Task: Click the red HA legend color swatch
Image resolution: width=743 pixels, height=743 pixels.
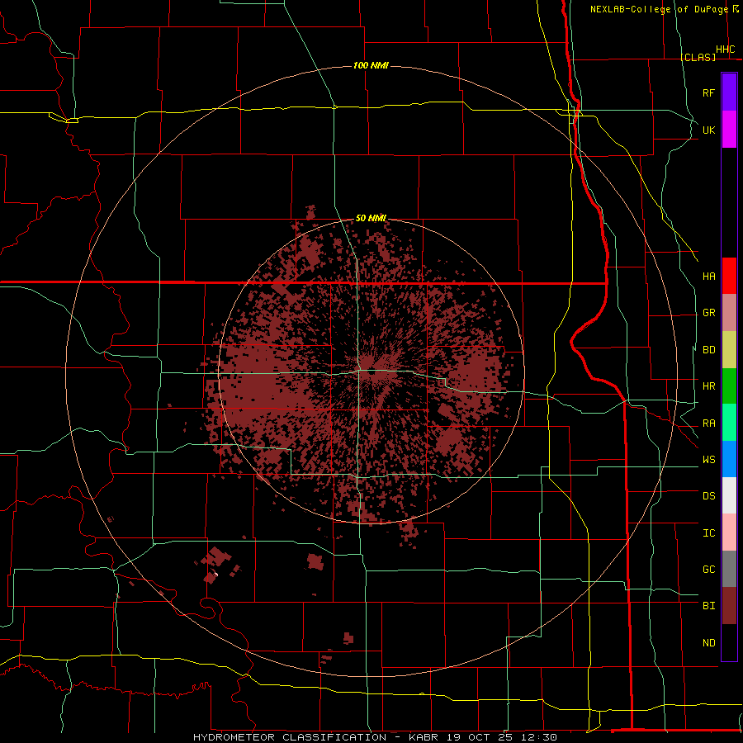Action: coord(729,276)
